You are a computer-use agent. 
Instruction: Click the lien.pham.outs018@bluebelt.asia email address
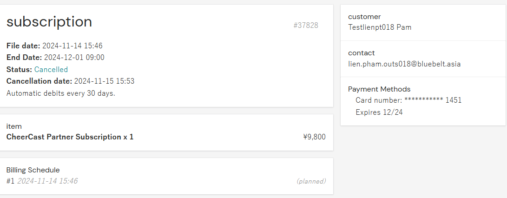point(404,64)
